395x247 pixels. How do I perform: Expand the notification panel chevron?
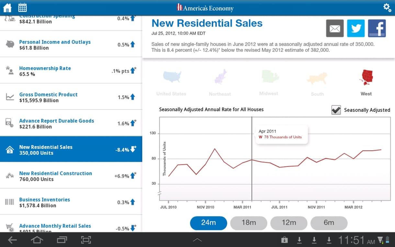click(x=197, y=240)
